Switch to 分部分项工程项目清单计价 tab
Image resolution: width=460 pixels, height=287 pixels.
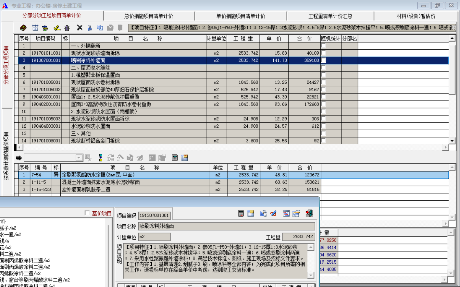[x=52, y=16]
